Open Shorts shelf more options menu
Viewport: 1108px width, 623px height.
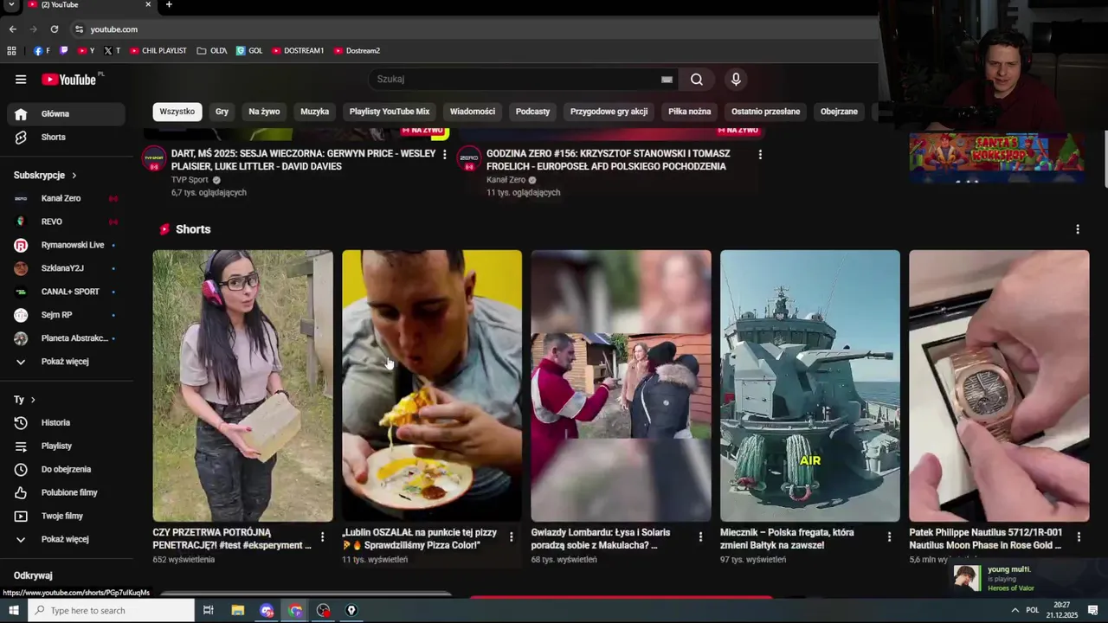click(1078, 230)
